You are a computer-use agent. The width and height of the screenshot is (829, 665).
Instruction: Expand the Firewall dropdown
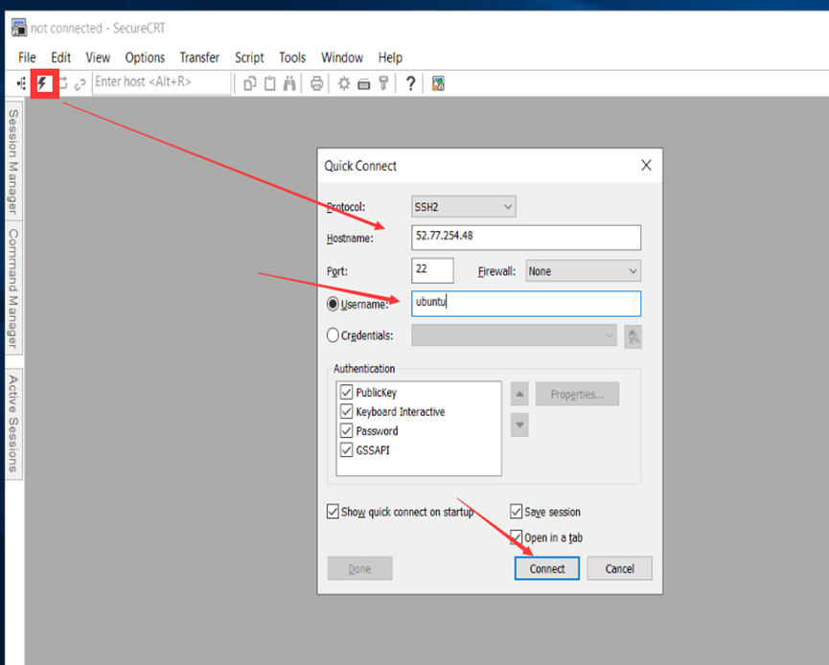582,271
